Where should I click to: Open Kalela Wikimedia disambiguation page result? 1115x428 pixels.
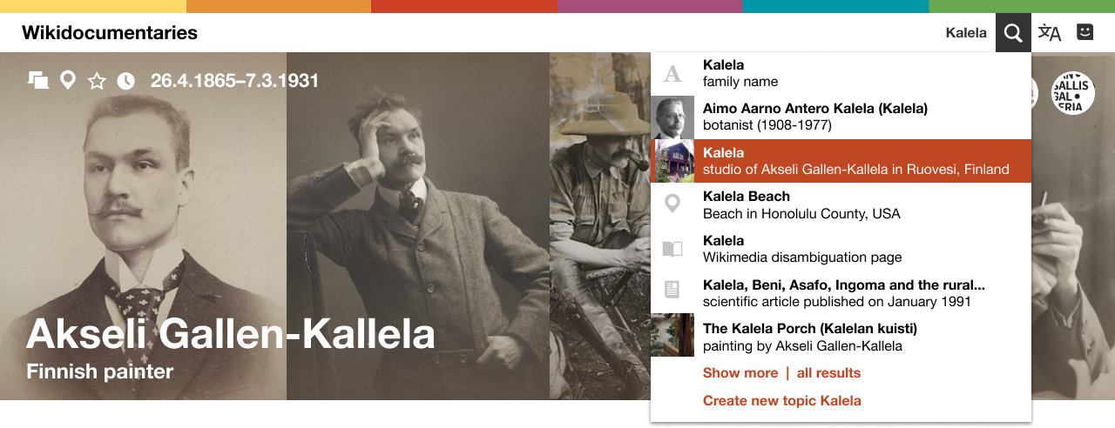pos(841,249)
